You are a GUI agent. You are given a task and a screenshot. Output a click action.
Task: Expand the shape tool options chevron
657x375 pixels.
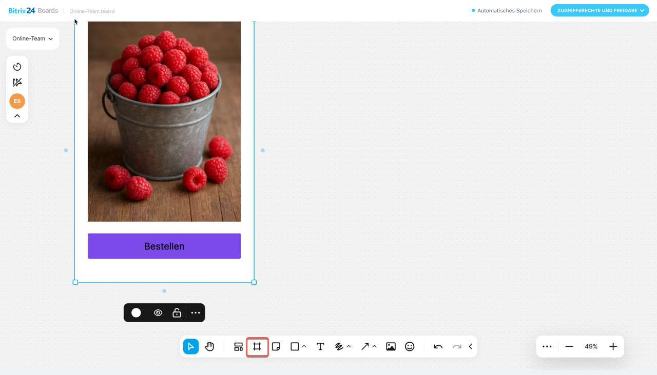pos(304,347)
